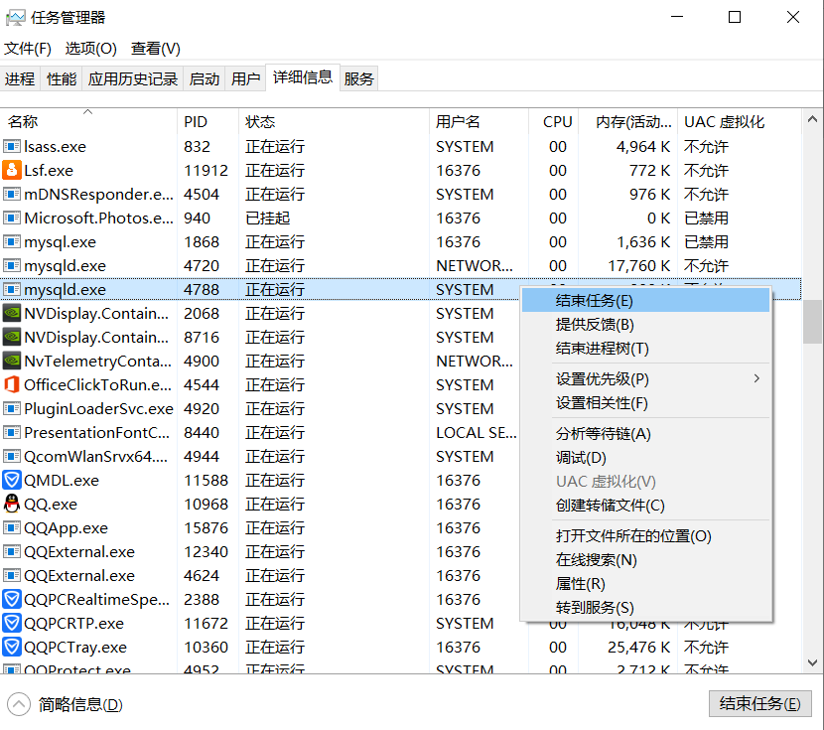Screen dimensions: 824x730
Task: Switch to the 进程 tab
Action: click(x=20, y=78)
